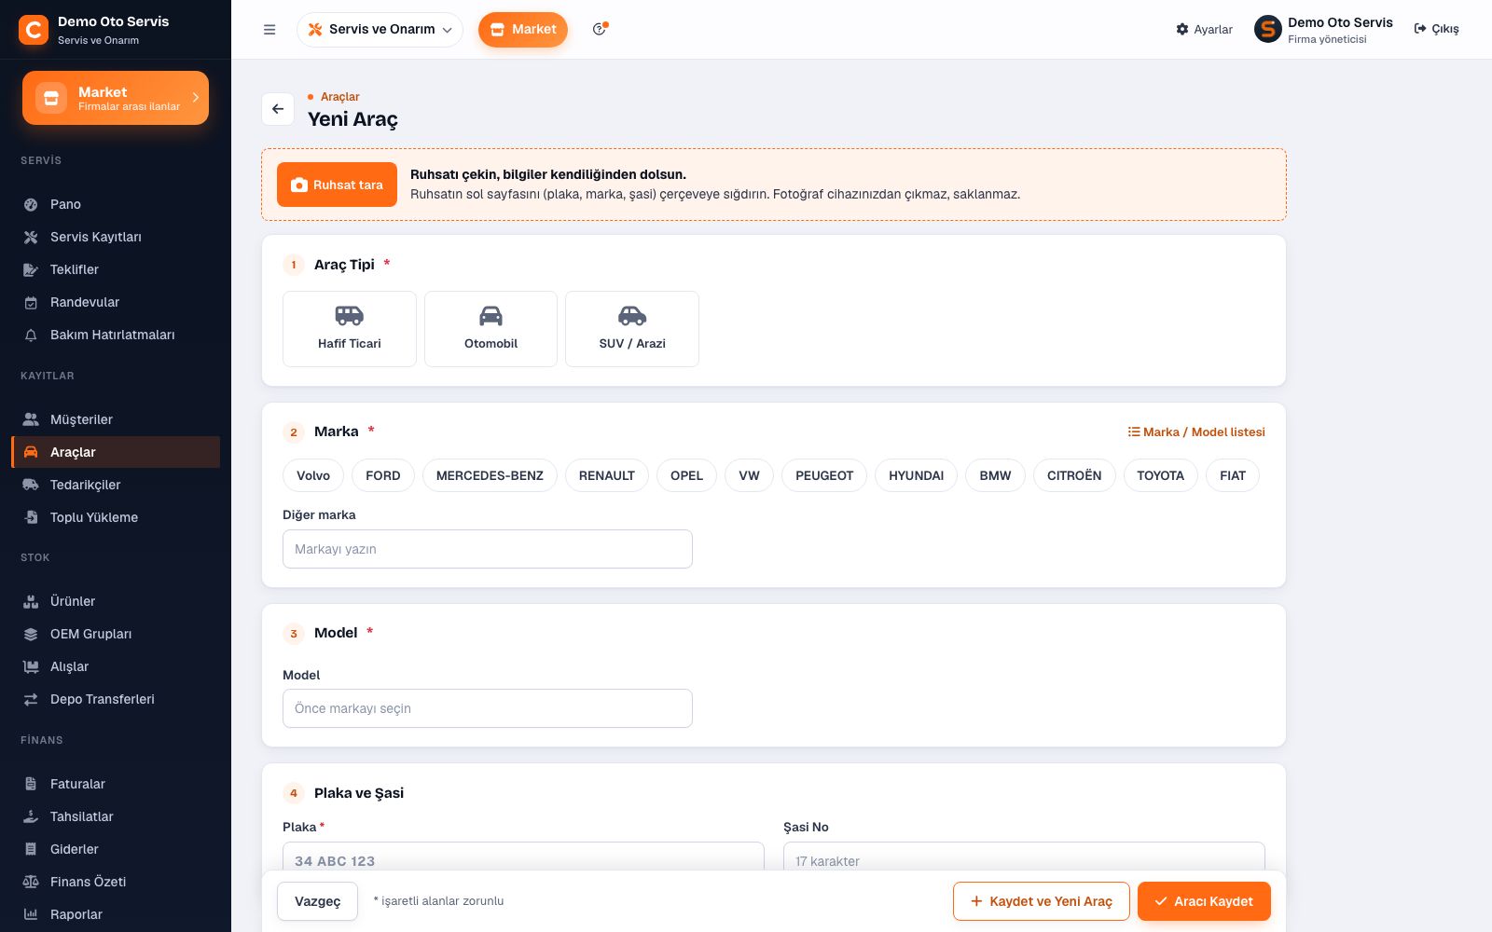The height and width of the screenshot is (932, 1492).
Task: Open Teklifler in the sidebar
Action: (x=116, y=269)
